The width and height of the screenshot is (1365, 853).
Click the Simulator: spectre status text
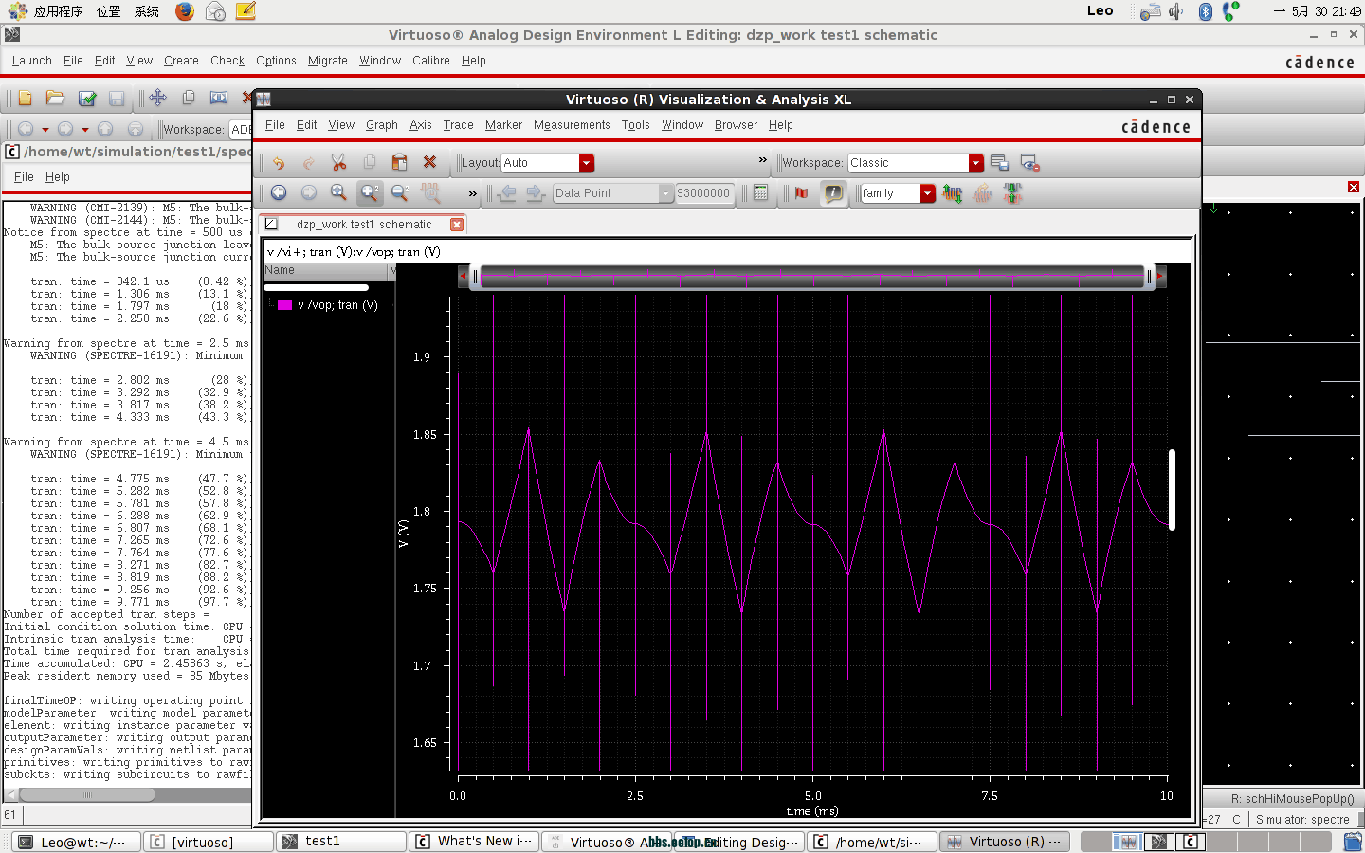click(1302, 820)
